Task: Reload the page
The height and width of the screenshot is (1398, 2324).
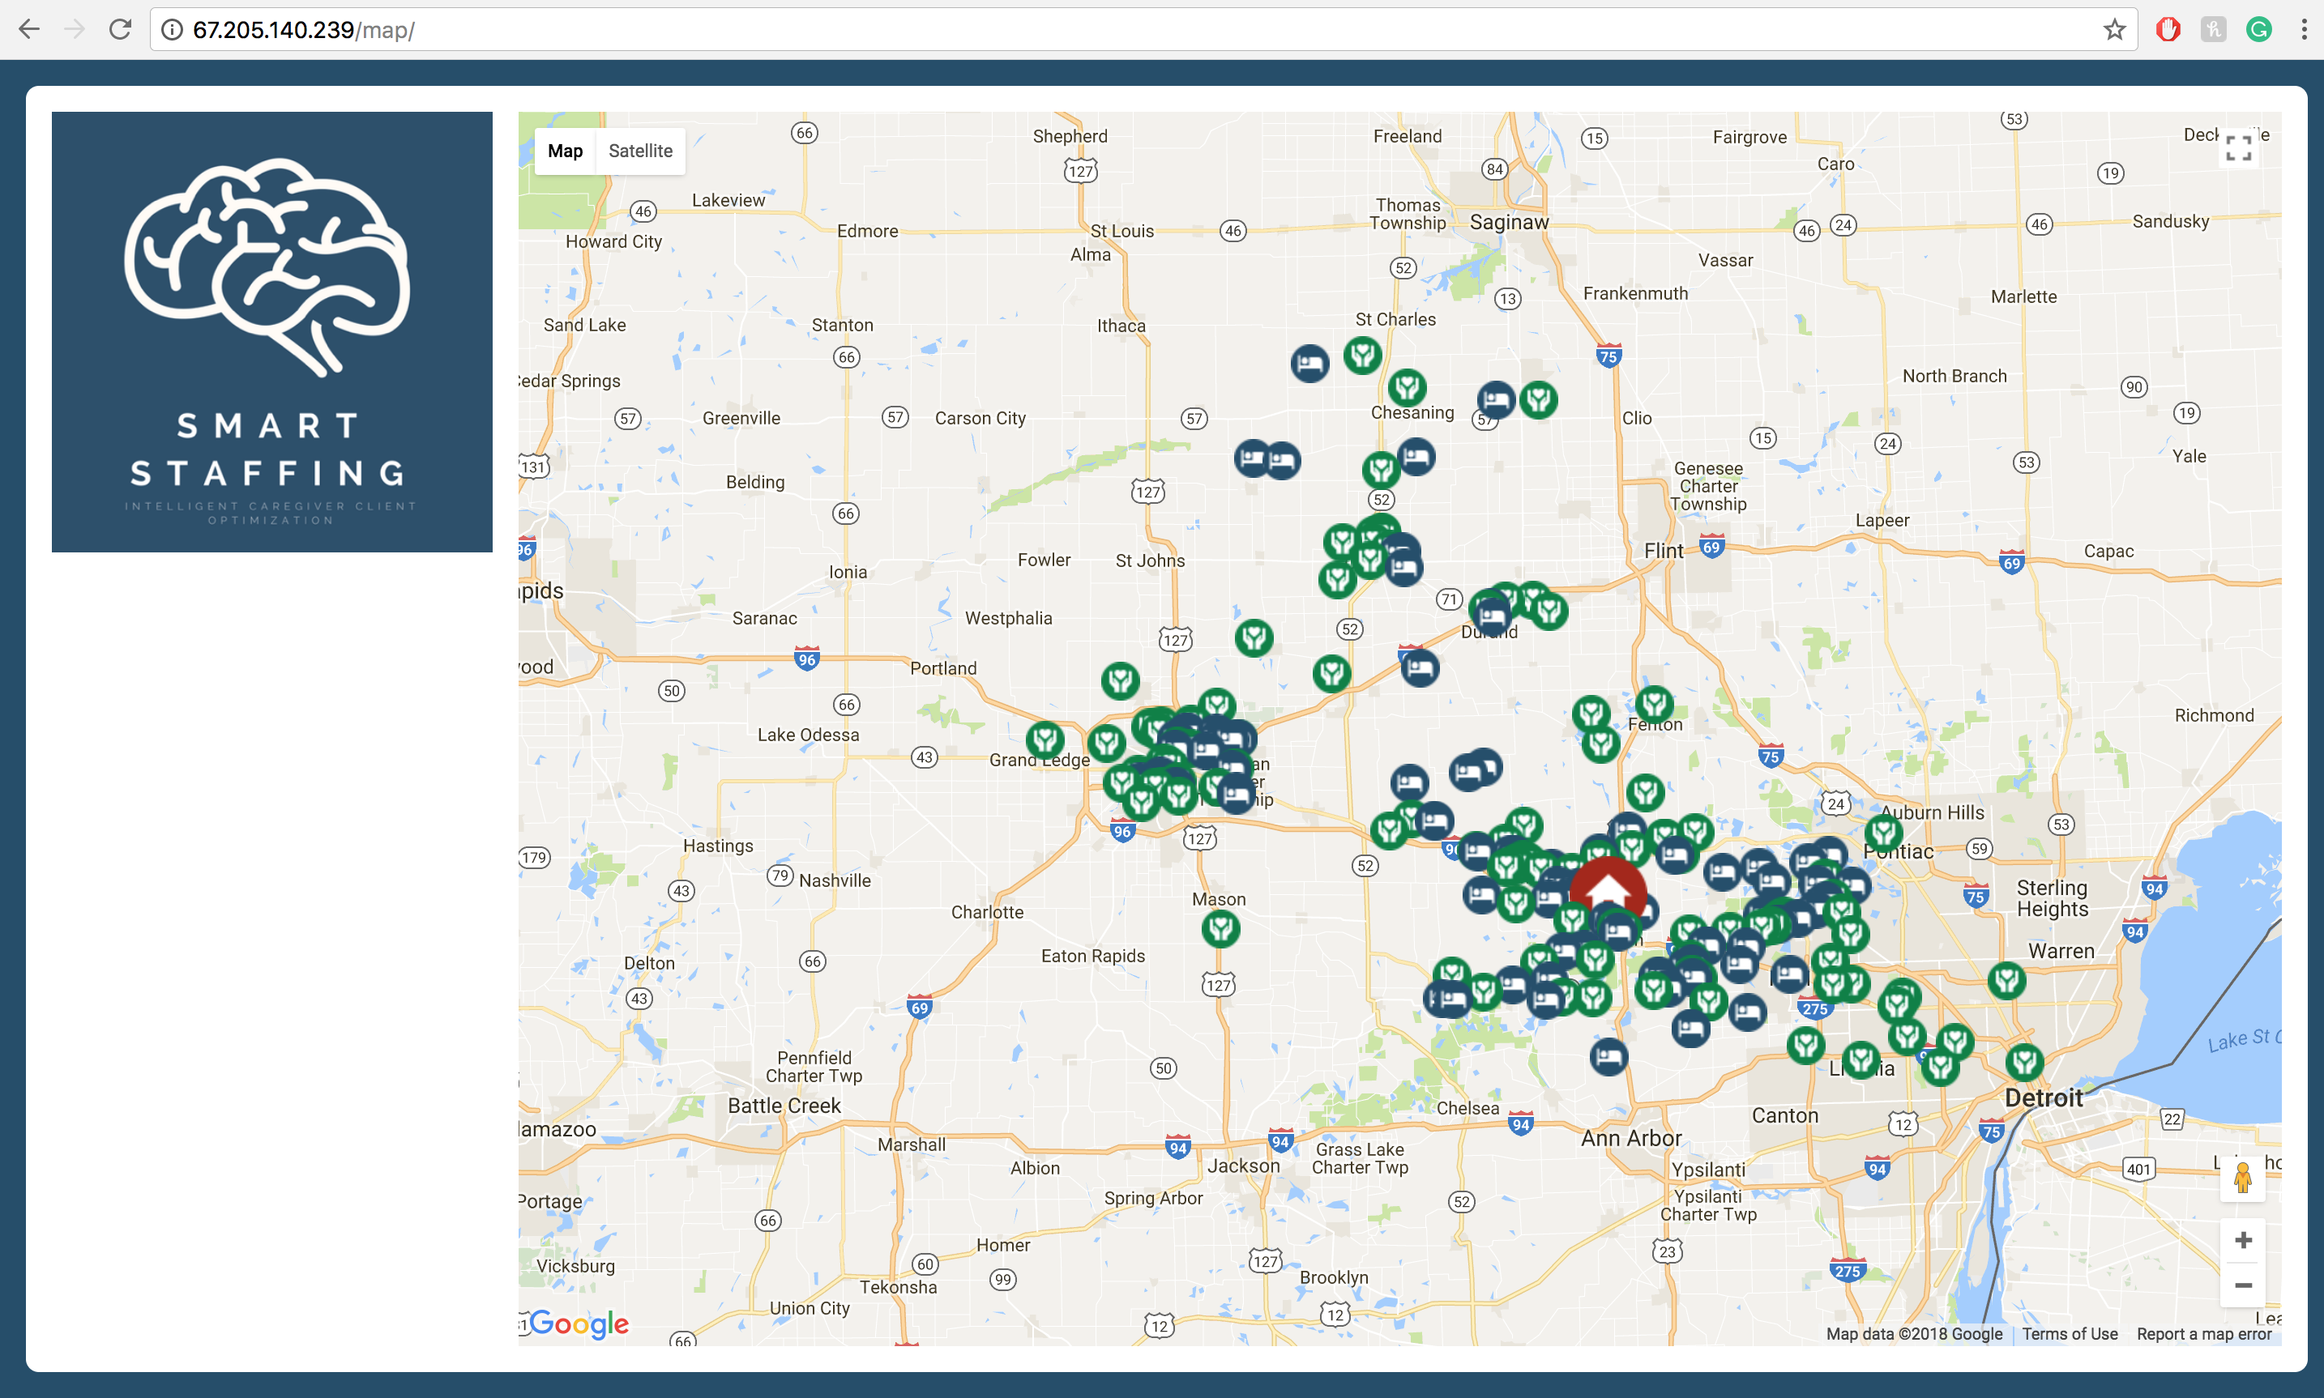Action: [x=120, y=30]
